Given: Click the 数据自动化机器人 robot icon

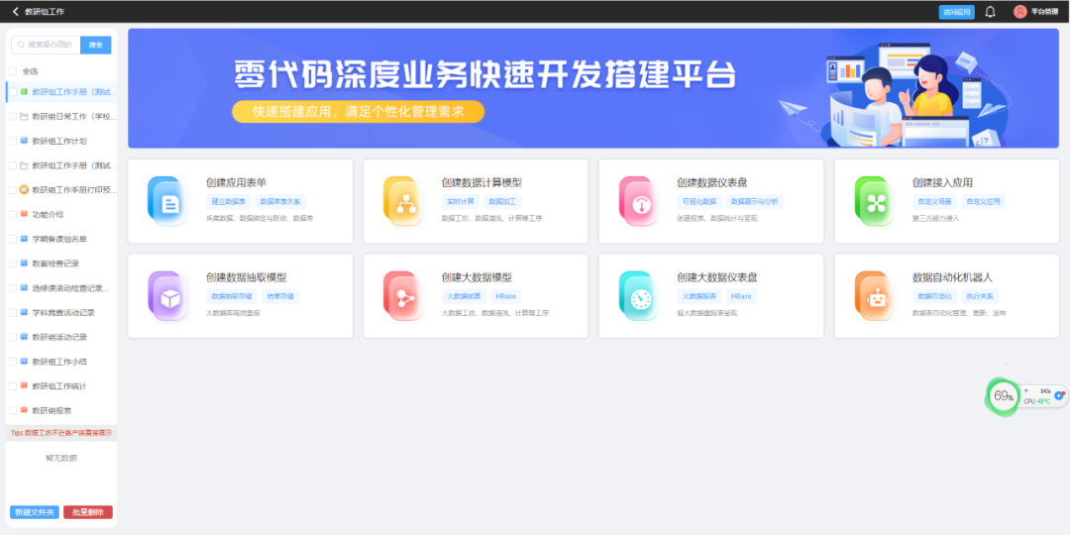Looking at the screenshot, I should coord(874,296).
